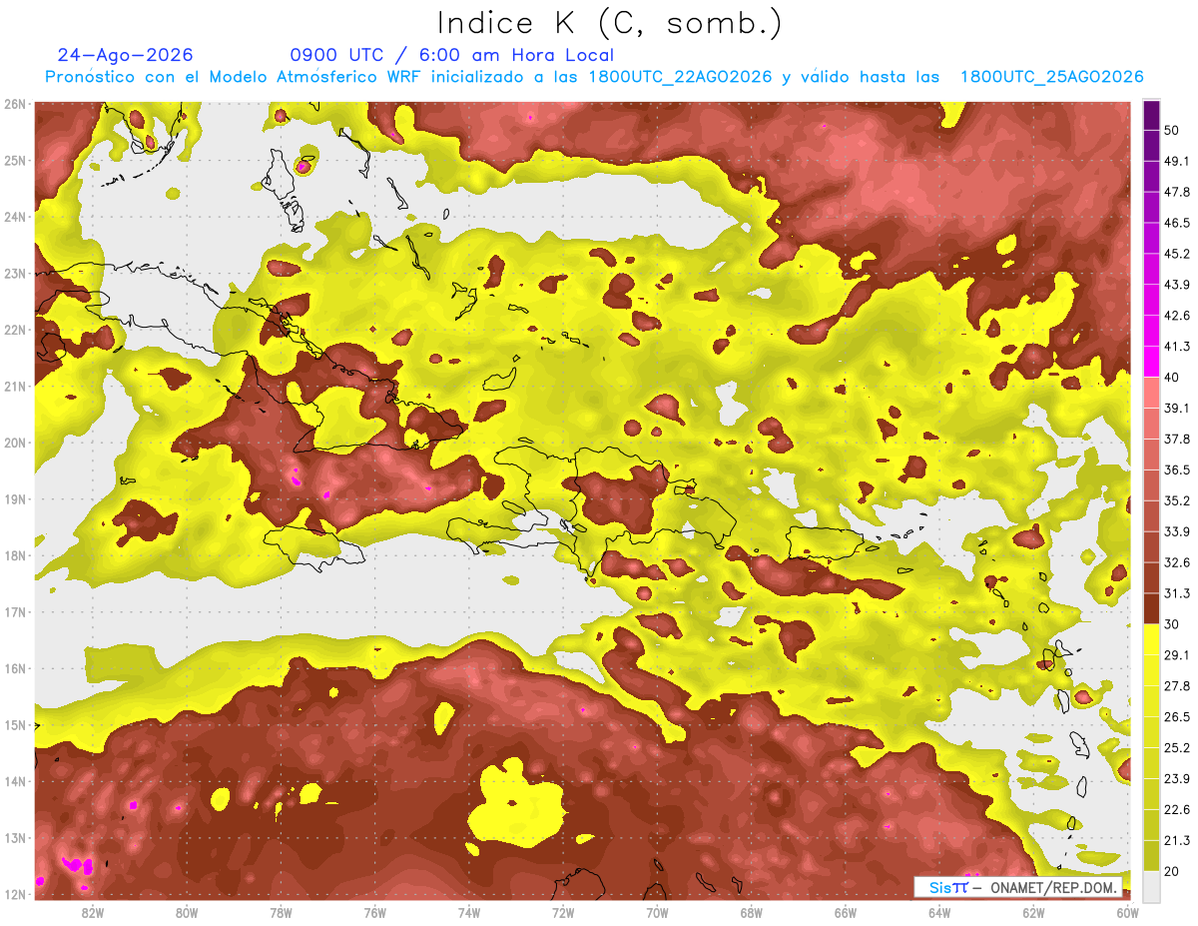The height and width of the screenshot is (926, 1198).
Task: Click the longitude label '70W'
Action: [x=657, y=912]
